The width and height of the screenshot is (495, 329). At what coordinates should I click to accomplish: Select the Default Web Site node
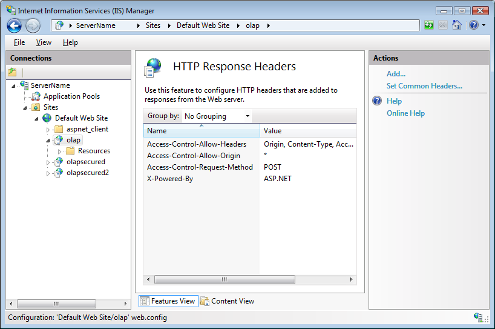point(81,118)
